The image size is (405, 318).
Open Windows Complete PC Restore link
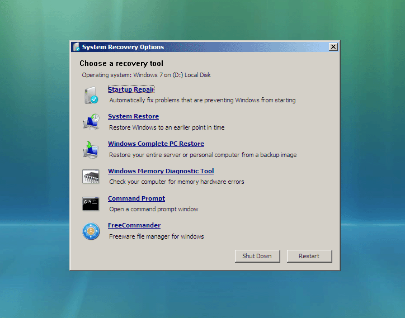156,144
